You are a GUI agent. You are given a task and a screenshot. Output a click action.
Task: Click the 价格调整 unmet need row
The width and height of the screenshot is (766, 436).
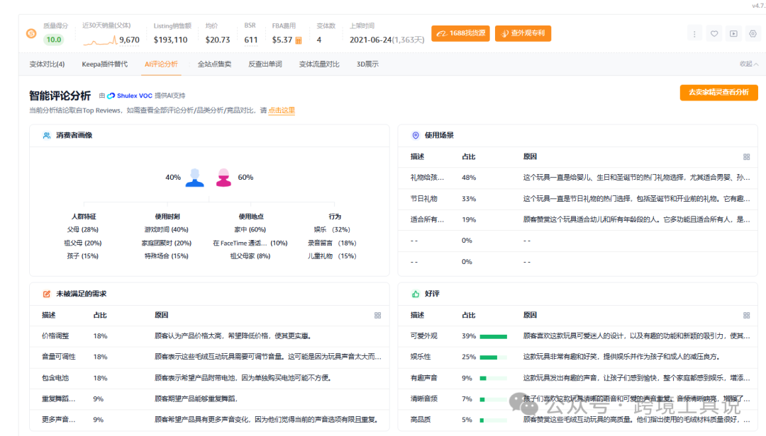[209, 336]
